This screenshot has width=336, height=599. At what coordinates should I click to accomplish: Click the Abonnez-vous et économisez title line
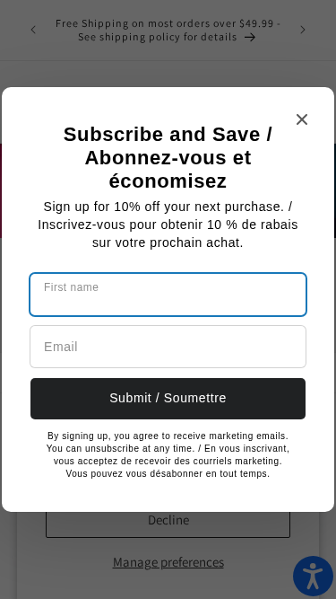pos(168,169)
